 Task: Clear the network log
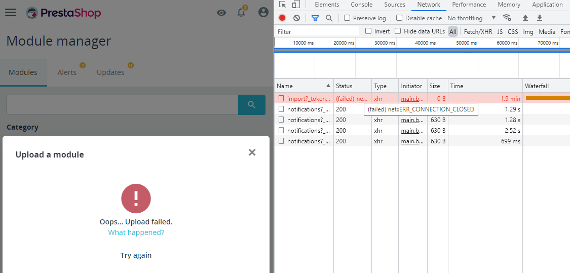click(296, 18)
